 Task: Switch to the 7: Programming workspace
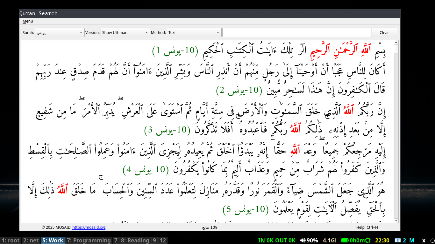[x=88, y=240]
